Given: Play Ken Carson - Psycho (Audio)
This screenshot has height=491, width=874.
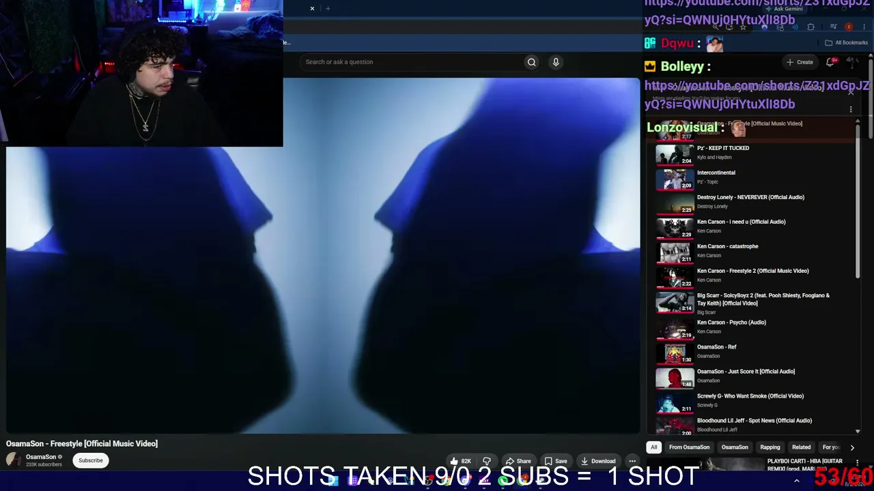Looking at the screenshot, I should tap(731, 323).
